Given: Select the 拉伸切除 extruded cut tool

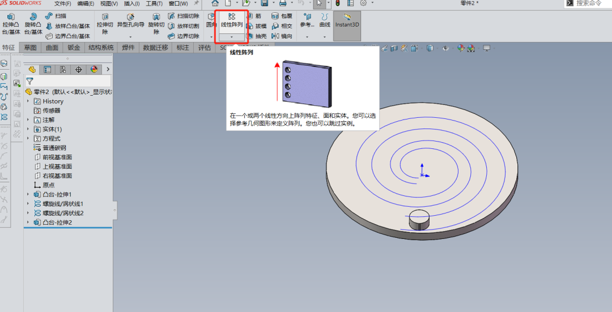Looking at the screenshot, I should (105, 24).
